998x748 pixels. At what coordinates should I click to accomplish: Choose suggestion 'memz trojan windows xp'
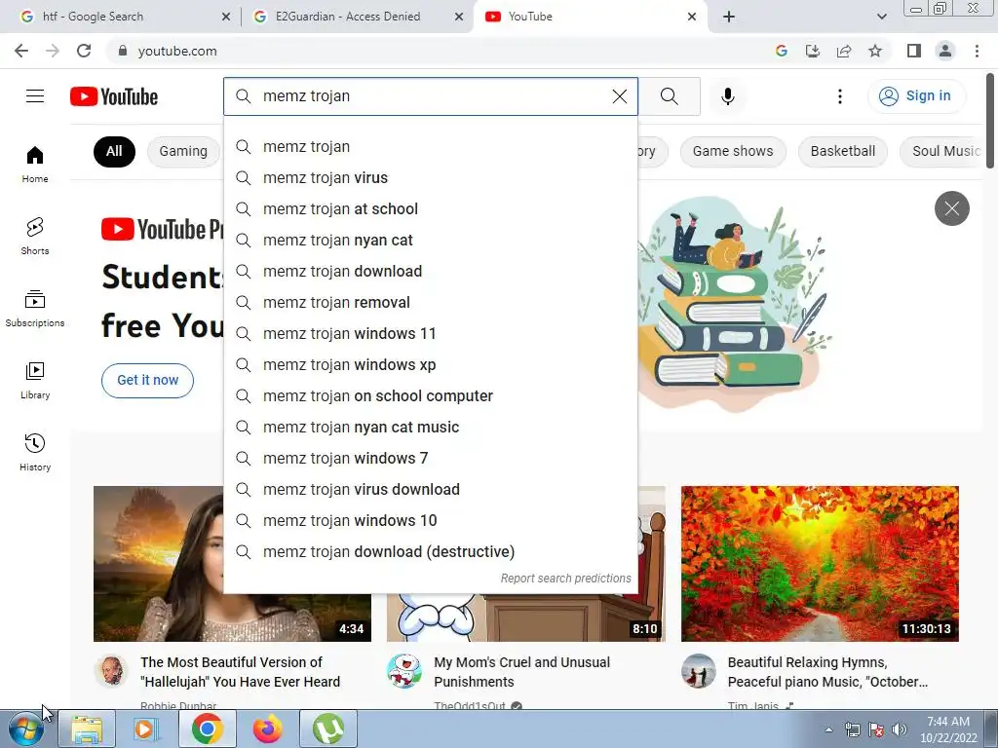pos(430,364)
